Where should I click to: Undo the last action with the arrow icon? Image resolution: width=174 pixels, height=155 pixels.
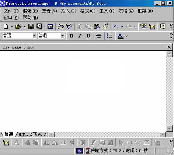116,26
